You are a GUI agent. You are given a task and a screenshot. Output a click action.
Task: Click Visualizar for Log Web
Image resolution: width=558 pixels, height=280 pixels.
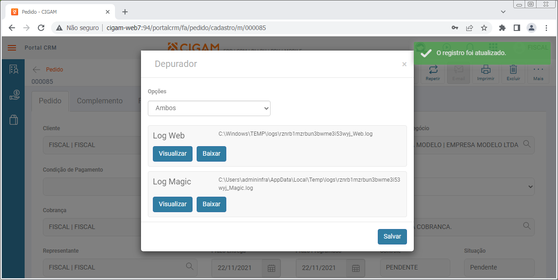[172, 154]
